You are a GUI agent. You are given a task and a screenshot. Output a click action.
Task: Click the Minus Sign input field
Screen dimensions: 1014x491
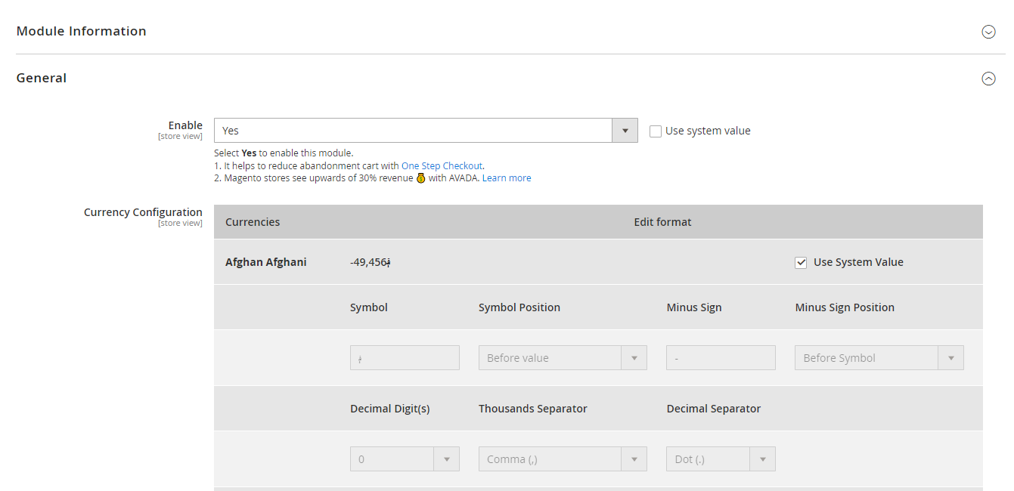[721, 358]
